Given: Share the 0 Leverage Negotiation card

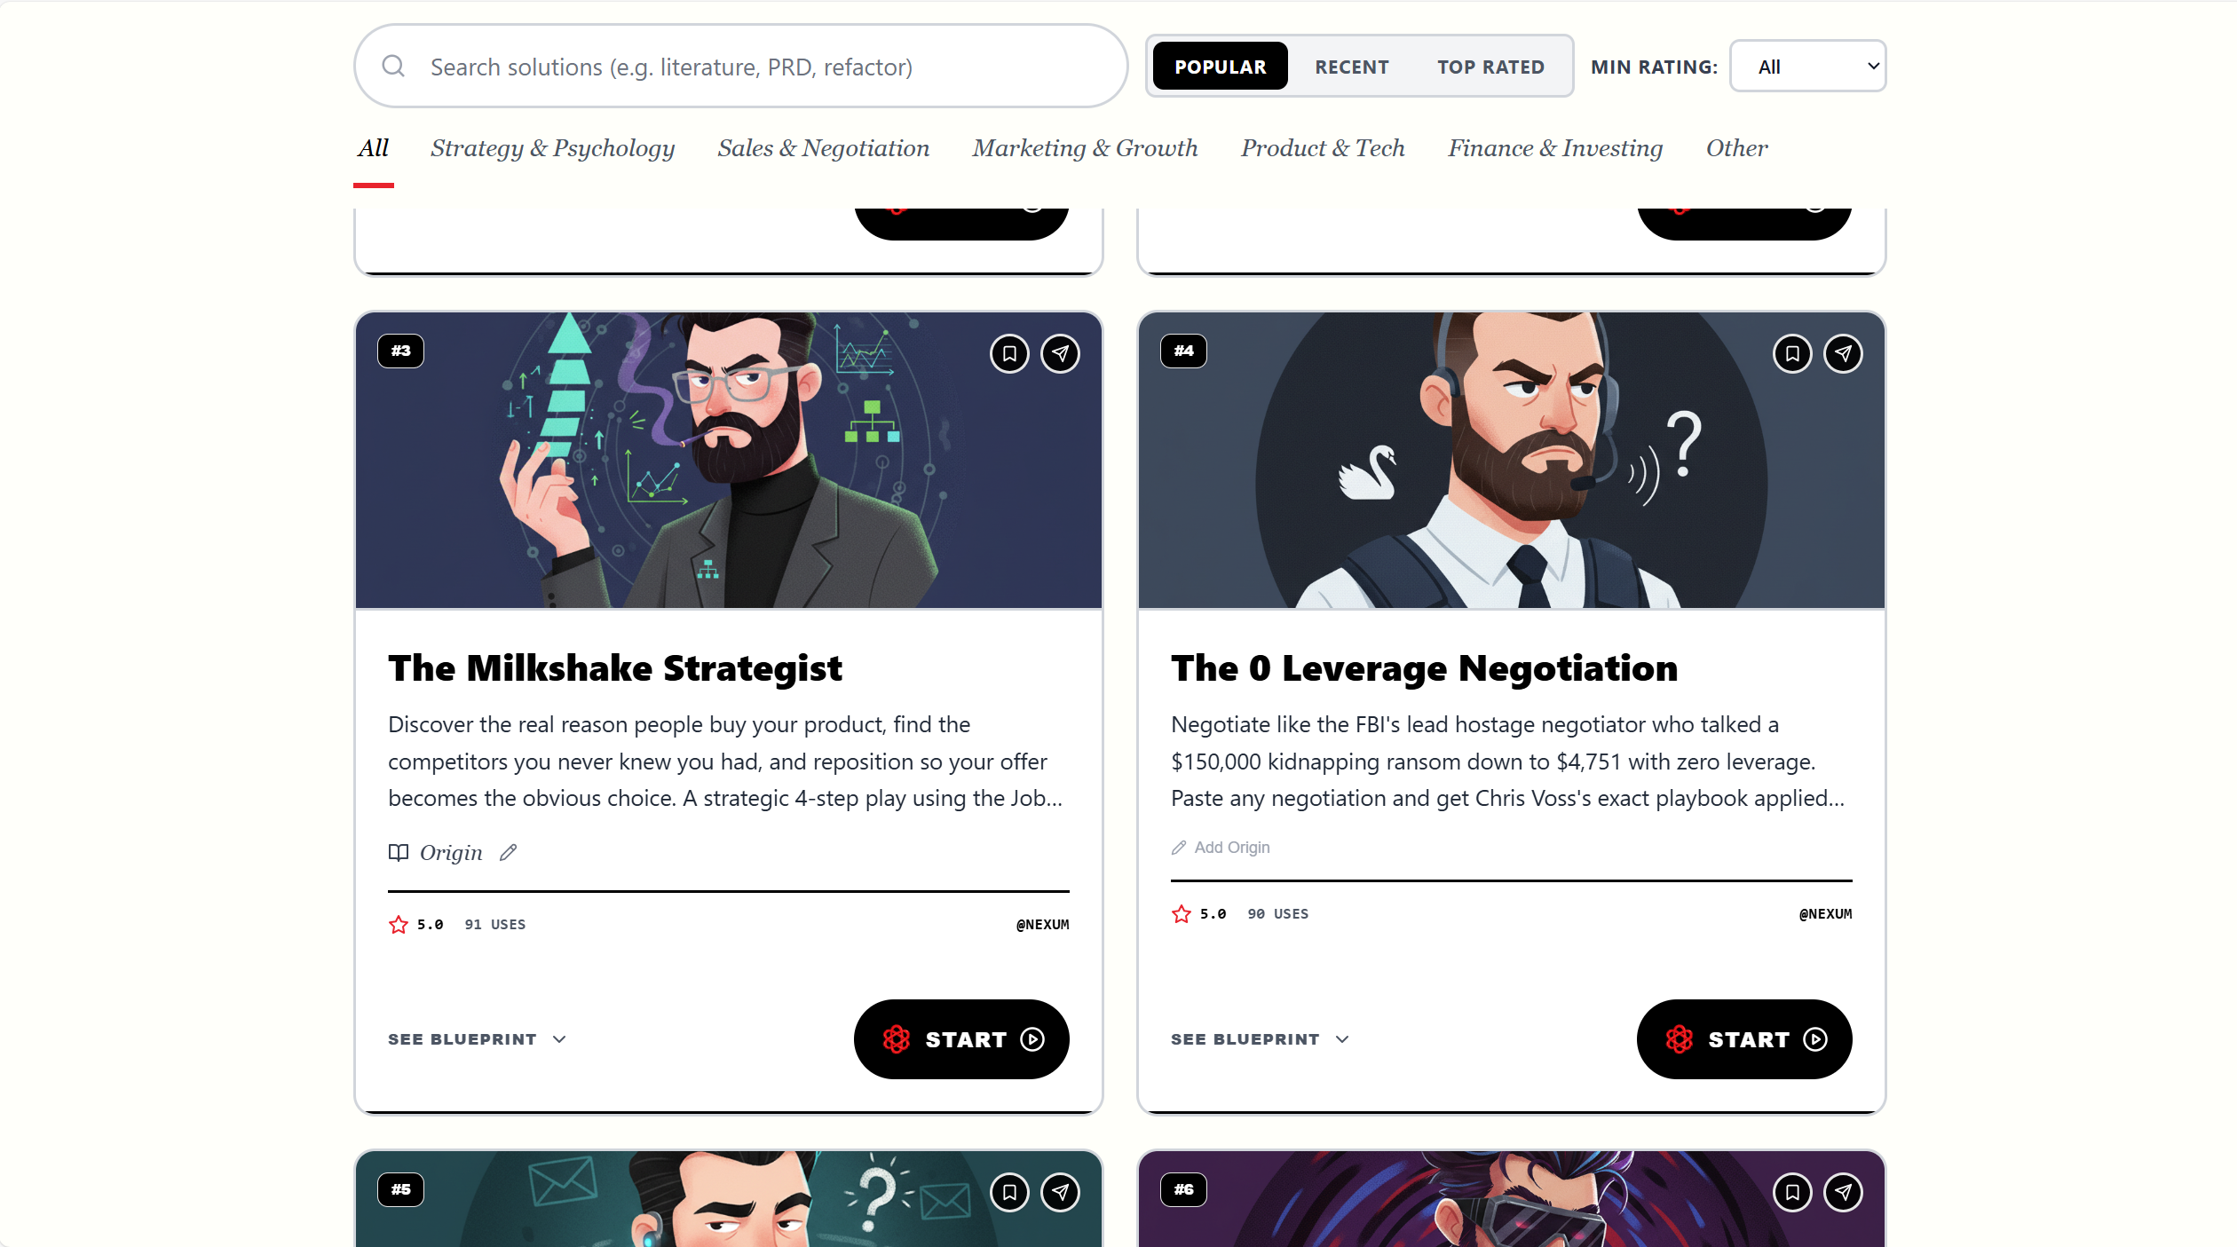Looking at the screenshot, I should tap(1843, 353).
